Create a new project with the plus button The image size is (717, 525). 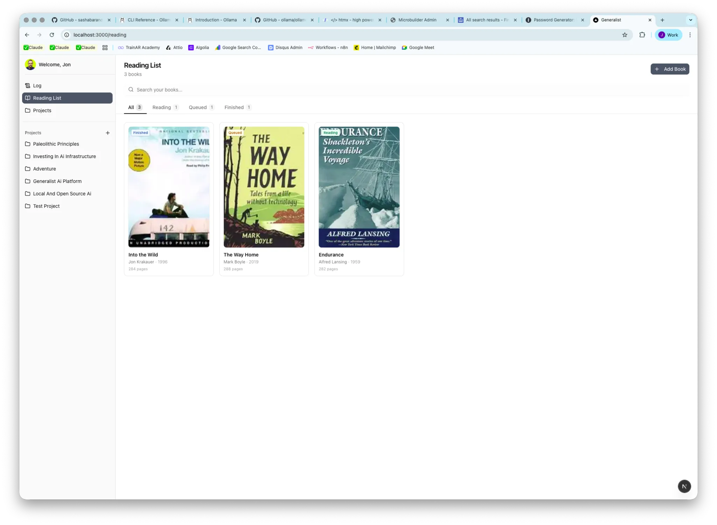108,133
